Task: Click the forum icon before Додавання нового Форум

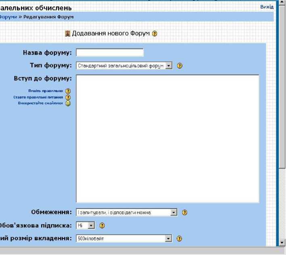Action: (x=67, y=34)
